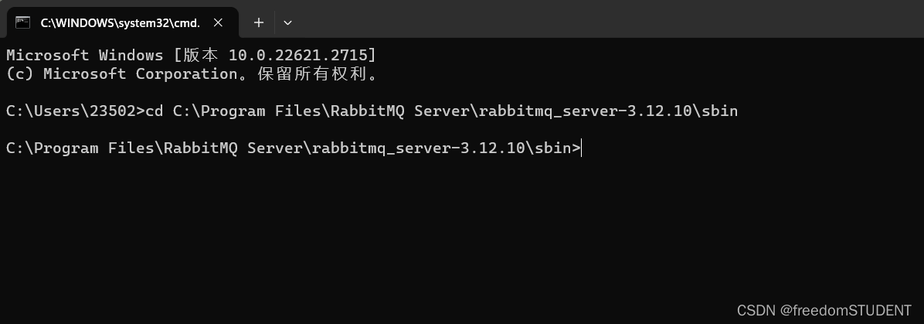The image size is (924, 324).
Task: Click the typed cd command word
Action: pos(154,111)
